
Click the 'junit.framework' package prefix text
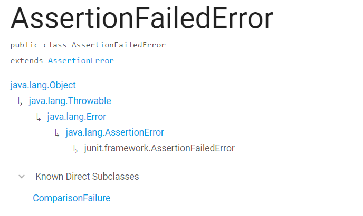point(116,148)
